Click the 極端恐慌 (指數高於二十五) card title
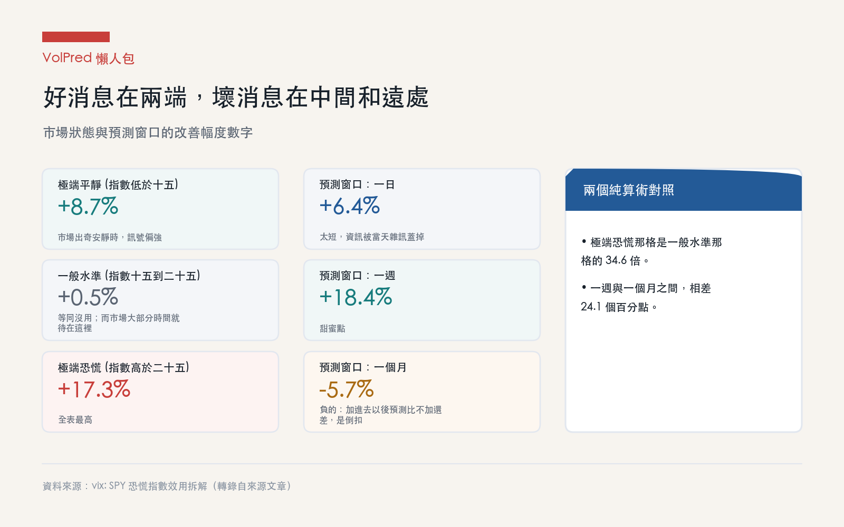 point(123,368)
